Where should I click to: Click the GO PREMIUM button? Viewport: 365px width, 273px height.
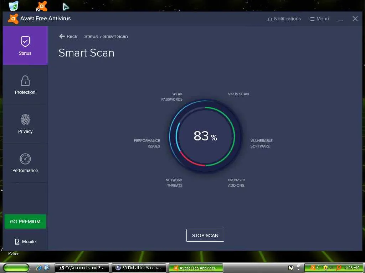[x=25, y=221]
